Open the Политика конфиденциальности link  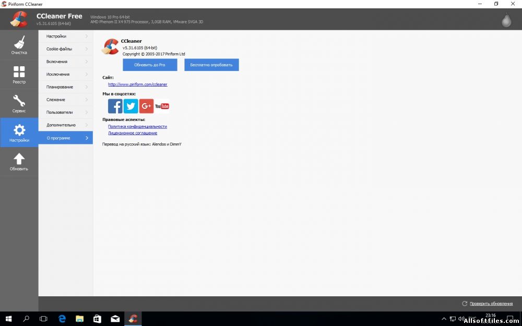[x=137, y=126]
